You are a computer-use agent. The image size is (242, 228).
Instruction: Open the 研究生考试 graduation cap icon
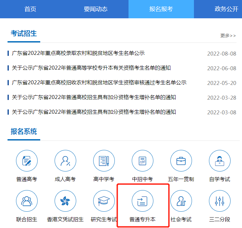click(104, 201)
